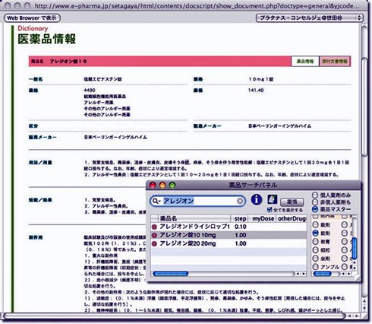The width and height of the screenshot is (372, 324).
Task: Click red icon beside アレジオン錠10 10mg
Action: 154,235
